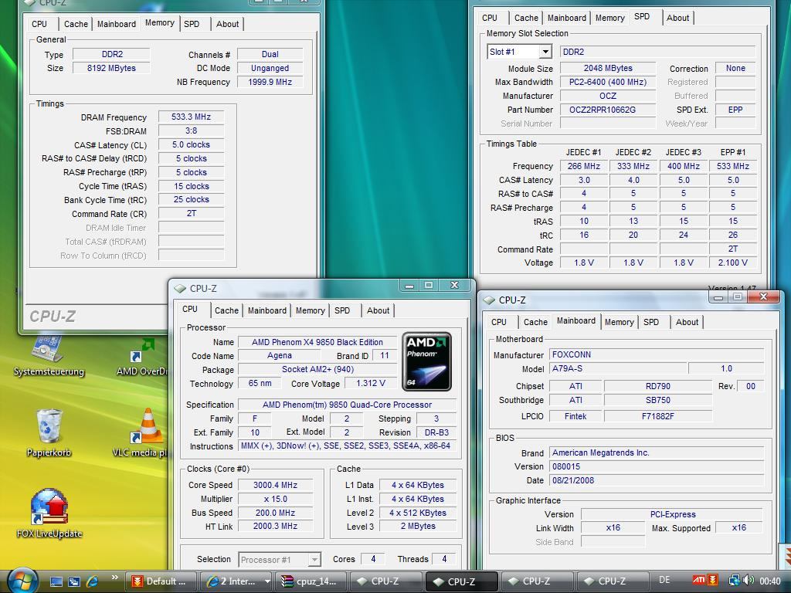Click CPU-Z title icon of Mainboard window

click(x=489, y=300)
